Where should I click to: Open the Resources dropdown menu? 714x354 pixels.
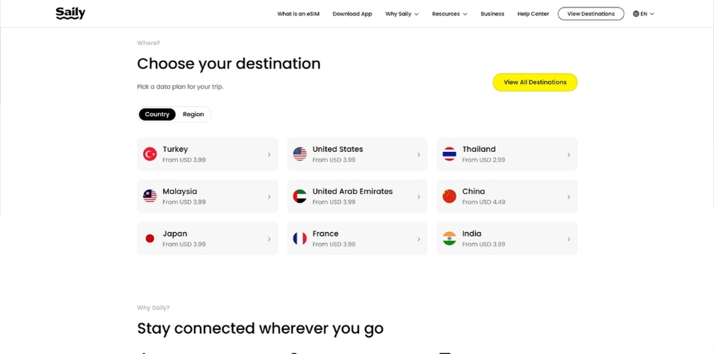click(449, 13)
